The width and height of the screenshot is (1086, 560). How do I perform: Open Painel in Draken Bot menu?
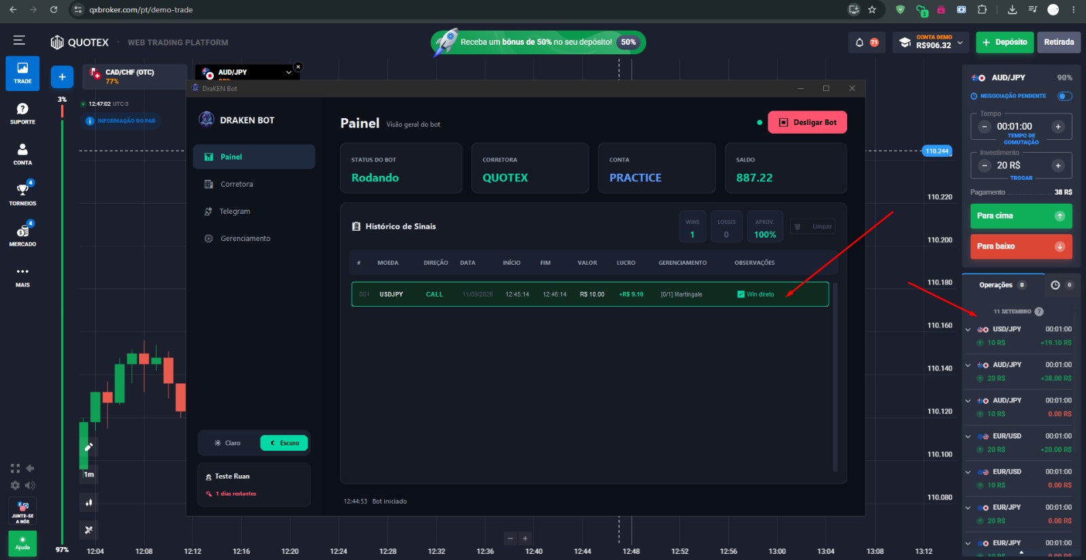tap(254, 157)
